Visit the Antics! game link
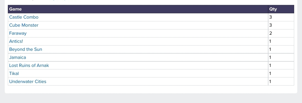 16,41
